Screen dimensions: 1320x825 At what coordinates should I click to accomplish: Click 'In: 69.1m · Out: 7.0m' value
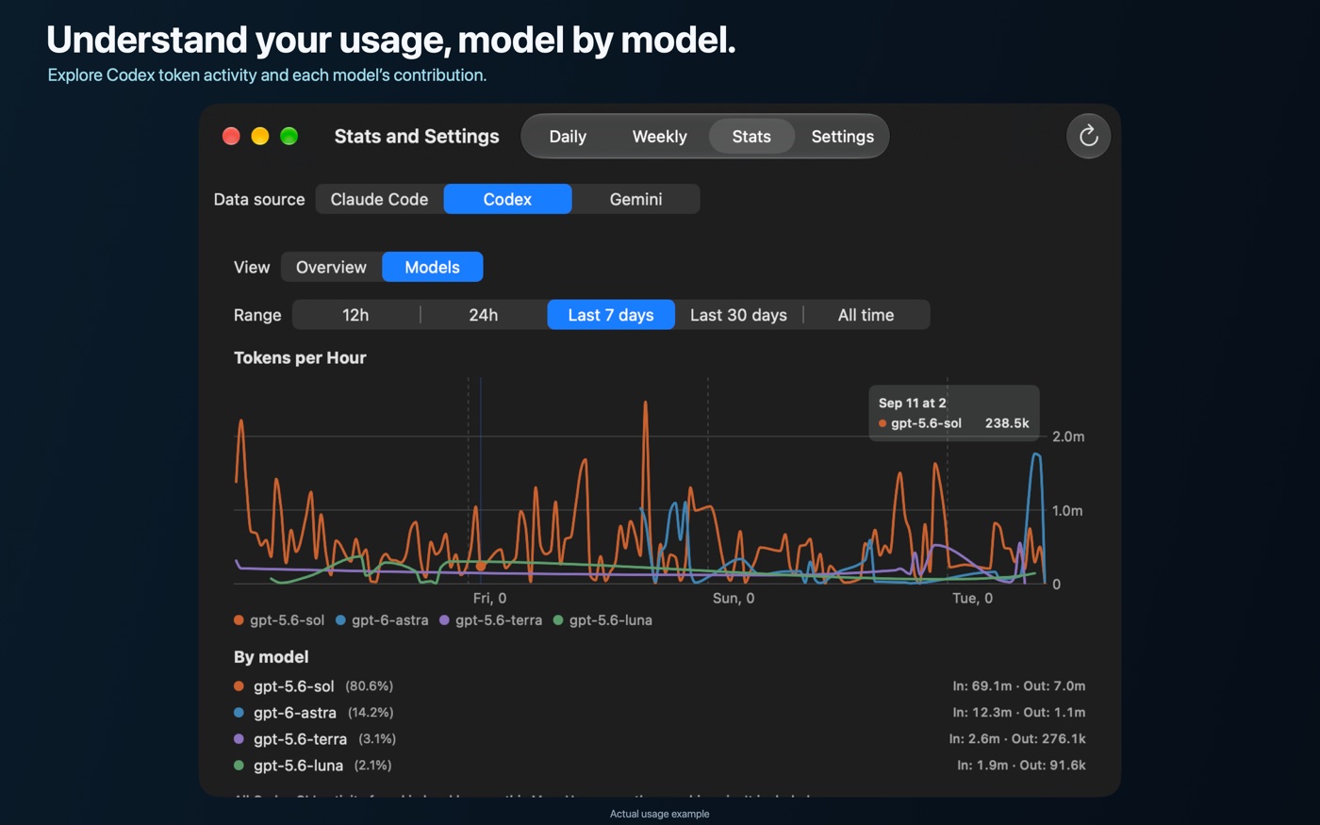click(1019, 686)
